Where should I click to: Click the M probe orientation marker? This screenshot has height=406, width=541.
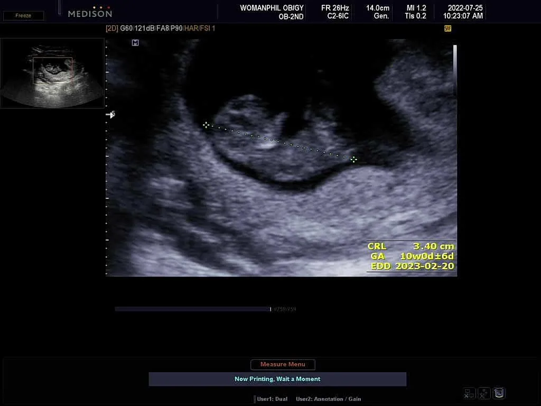point(135,42)
